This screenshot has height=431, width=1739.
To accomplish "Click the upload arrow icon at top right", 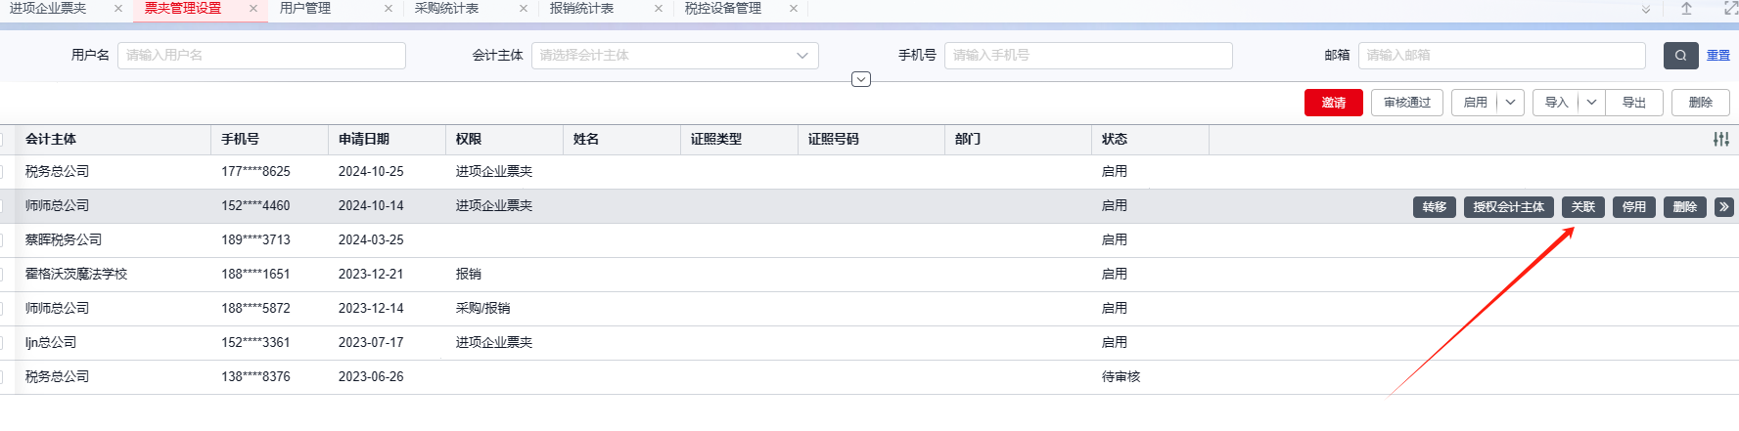I will click(1686, 9).
